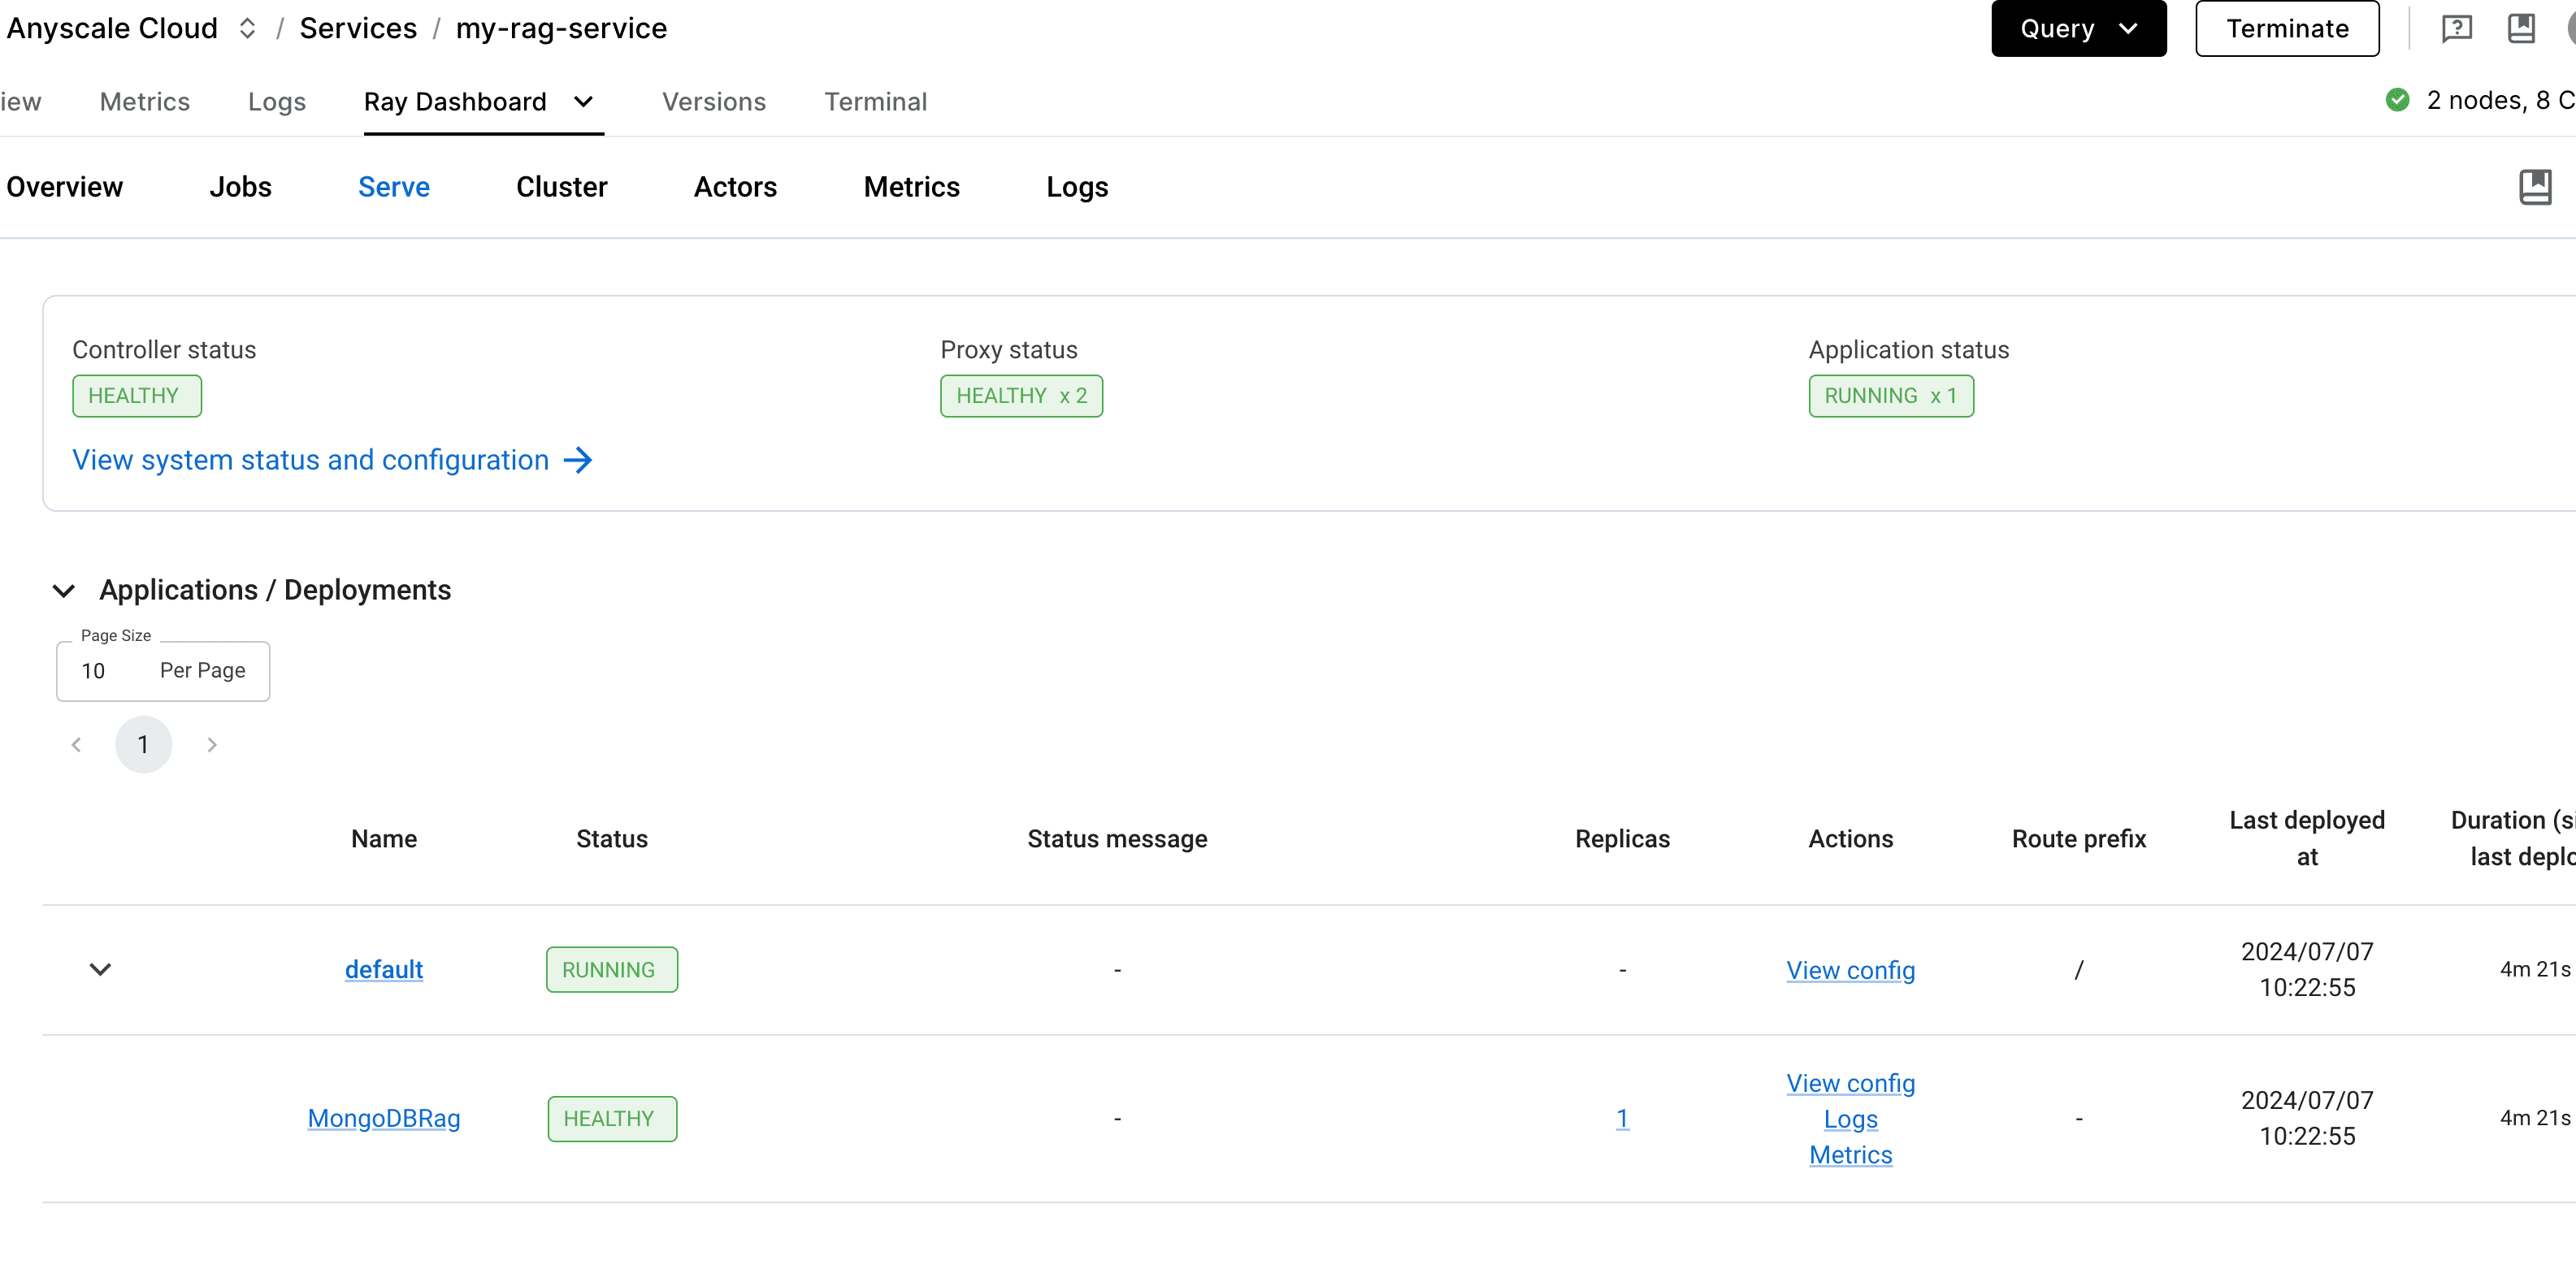Click the MongoDBRag deployment name link
Image resolution: width=2576 pixels, height=1269 pixels.
[384, 1118]
